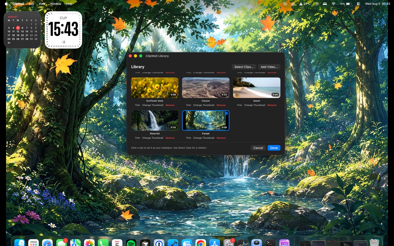Click the 0:04 duration badge
The height and width of the screenshot is (246, 394).
(275, 95)
